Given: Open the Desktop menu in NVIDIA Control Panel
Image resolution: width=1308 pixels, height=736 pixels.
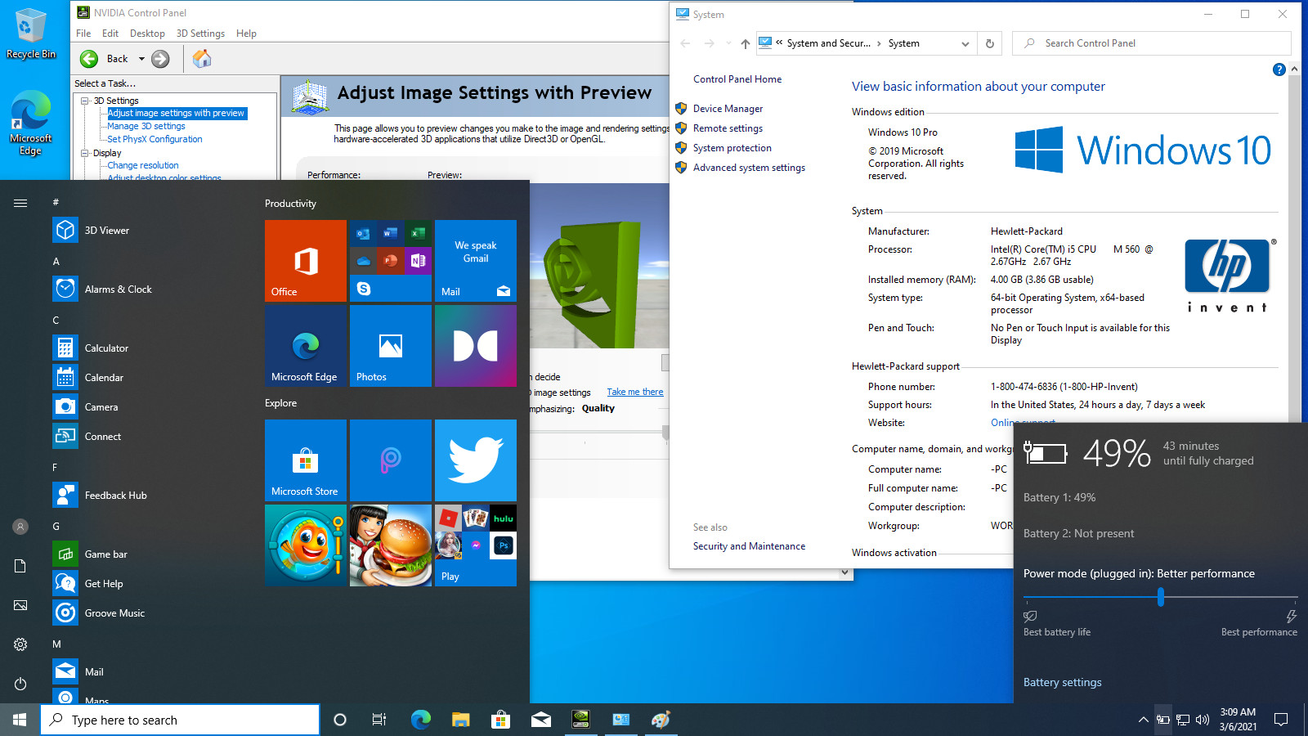Looking at the screenshot, I should [x=147, y=34].
